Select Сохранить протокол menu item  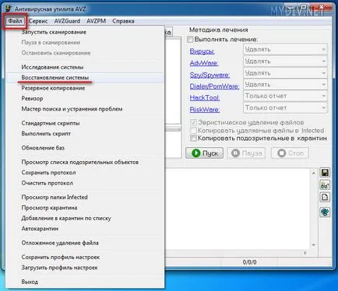click(x=85, y=173)
